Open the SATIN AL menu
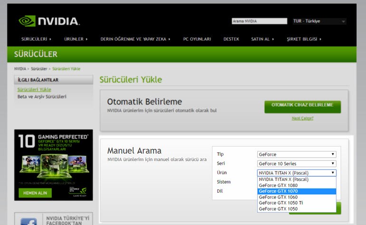 [x=262, y=39]
